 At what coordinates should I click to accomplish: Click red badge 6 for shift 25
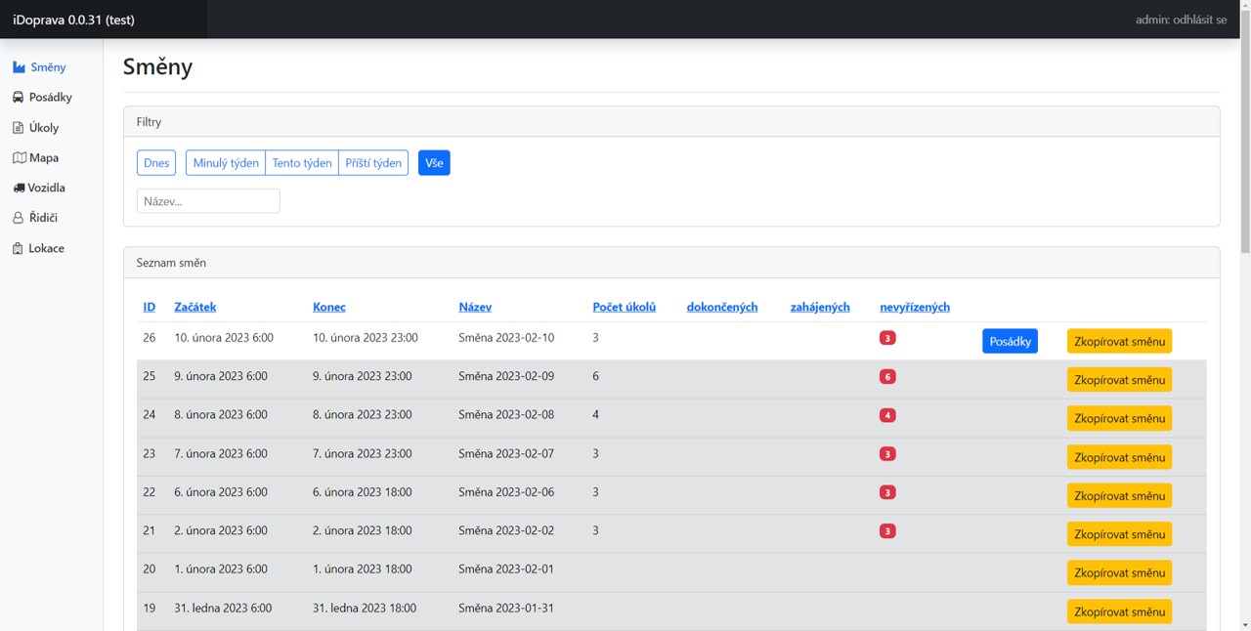[887, 377]
